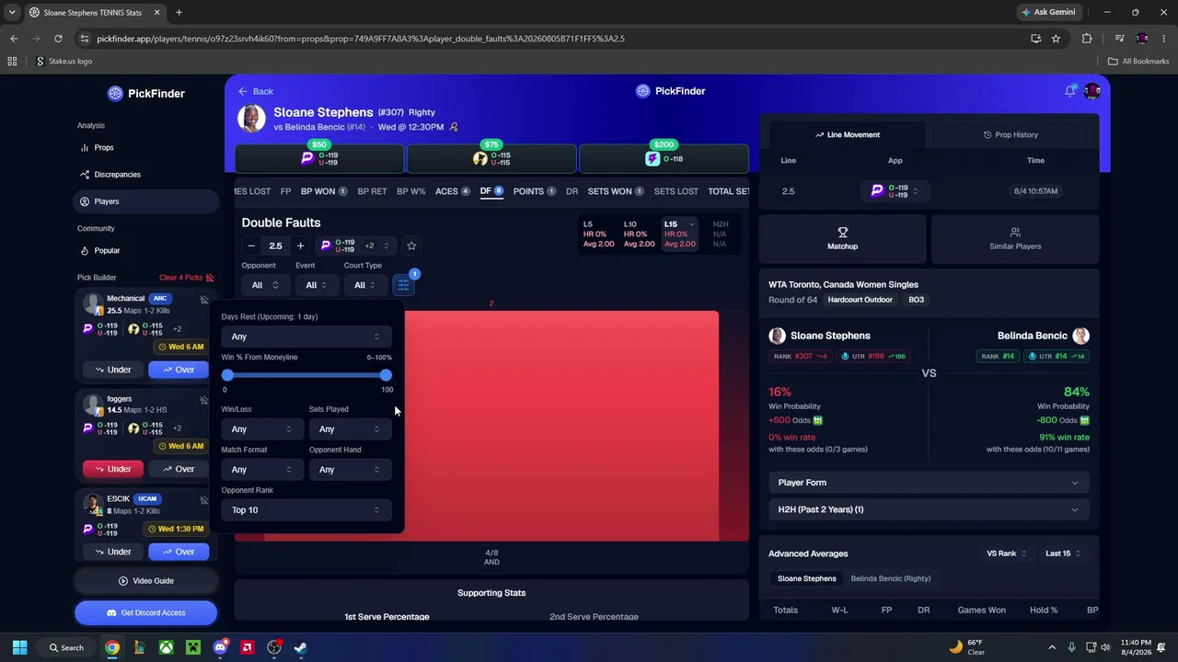Viewport: 1178px width, 662px height.
Task: Switch to the BP WON stat tab
Action: 323,191
